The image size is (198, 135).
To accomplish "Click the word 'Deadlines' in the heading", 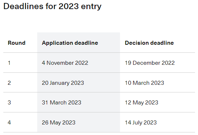I will (x=23, y=6).
